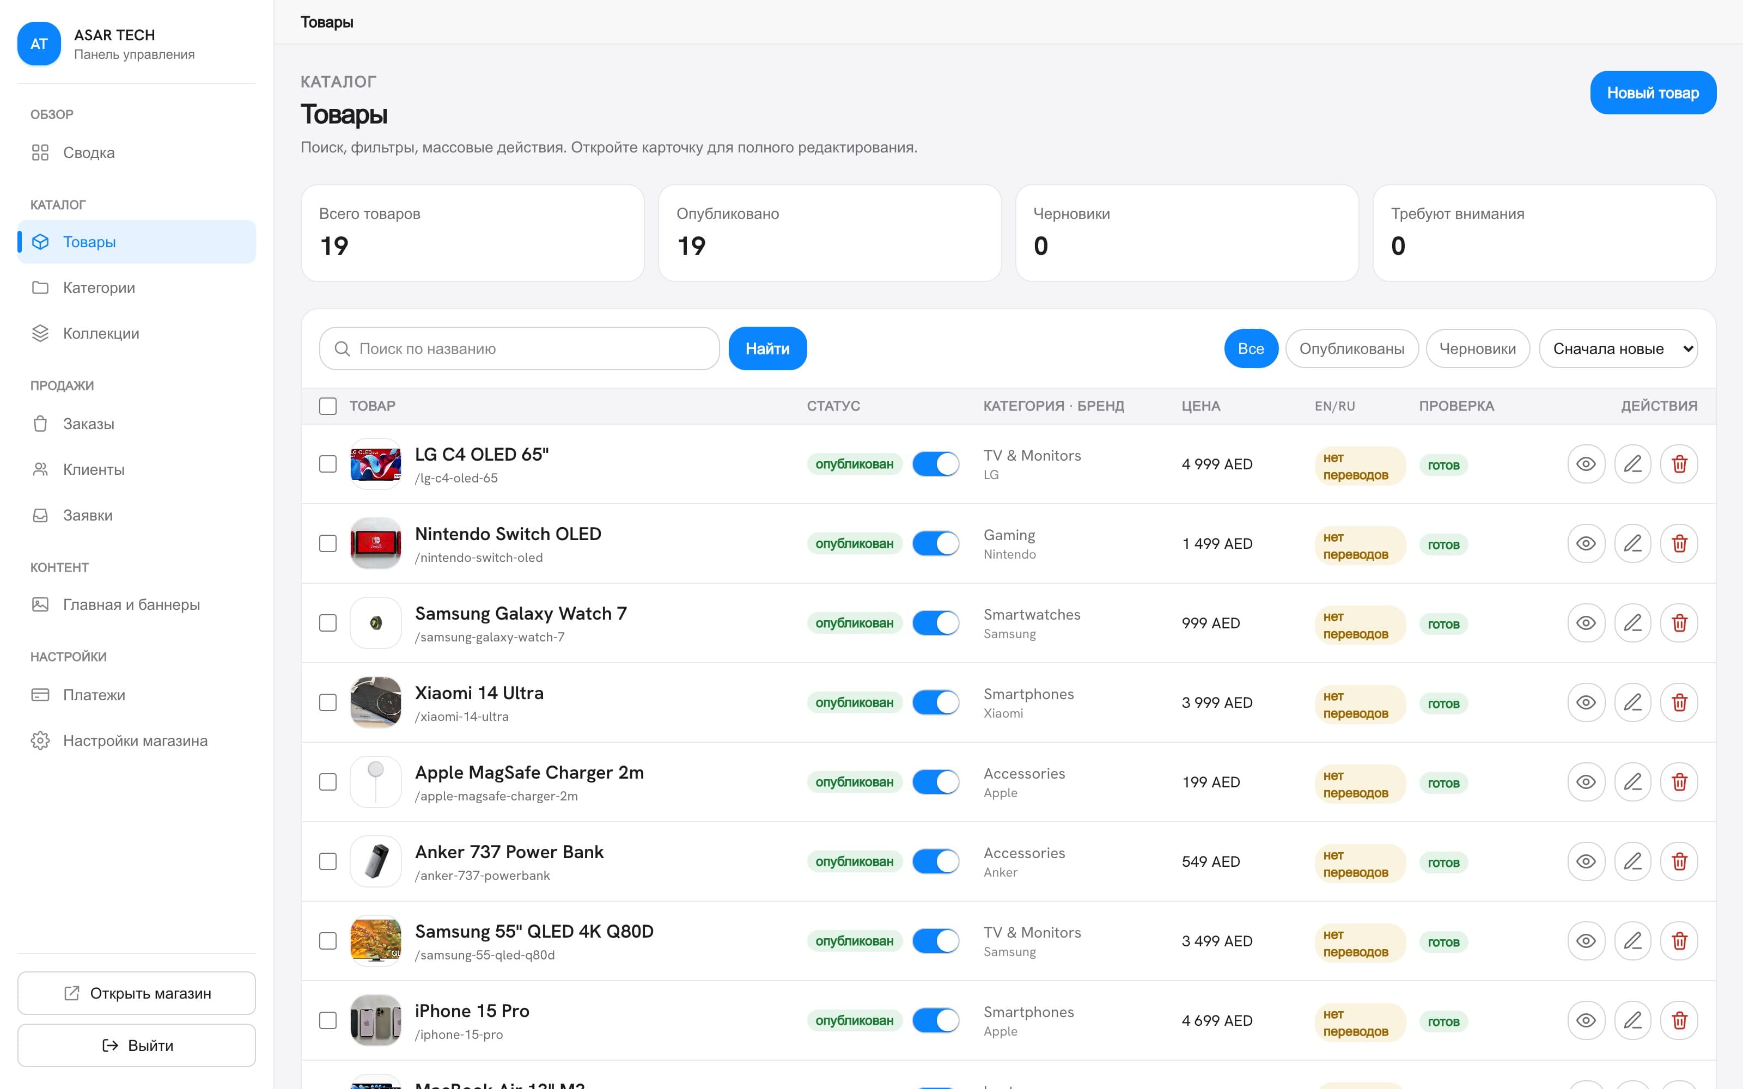
Task: Navigate to «Заказы» in the sidebar
Action: tap(137, 424)
